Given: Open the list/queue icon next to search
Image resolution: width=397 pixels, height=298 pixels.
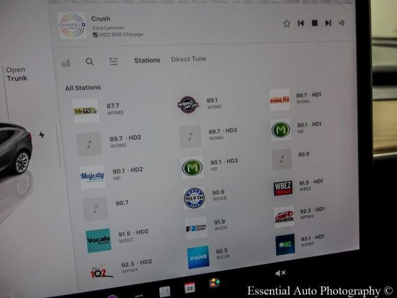Looking at the screenshot, I should [114, 61].
